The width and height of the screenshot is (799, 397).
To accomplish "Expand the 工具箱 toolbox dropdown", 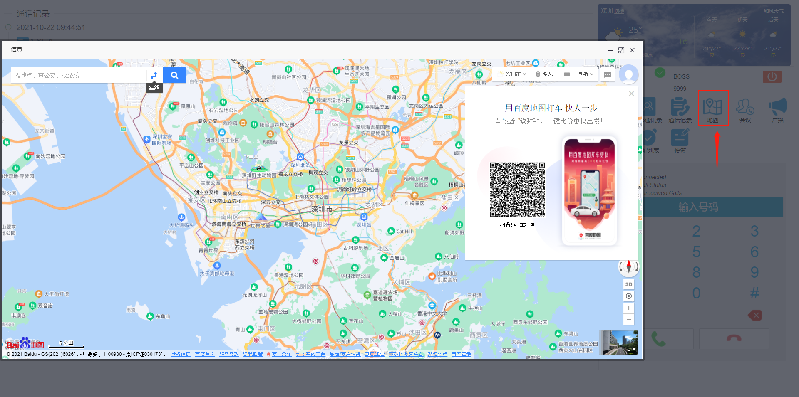I will tap(578, 74).
